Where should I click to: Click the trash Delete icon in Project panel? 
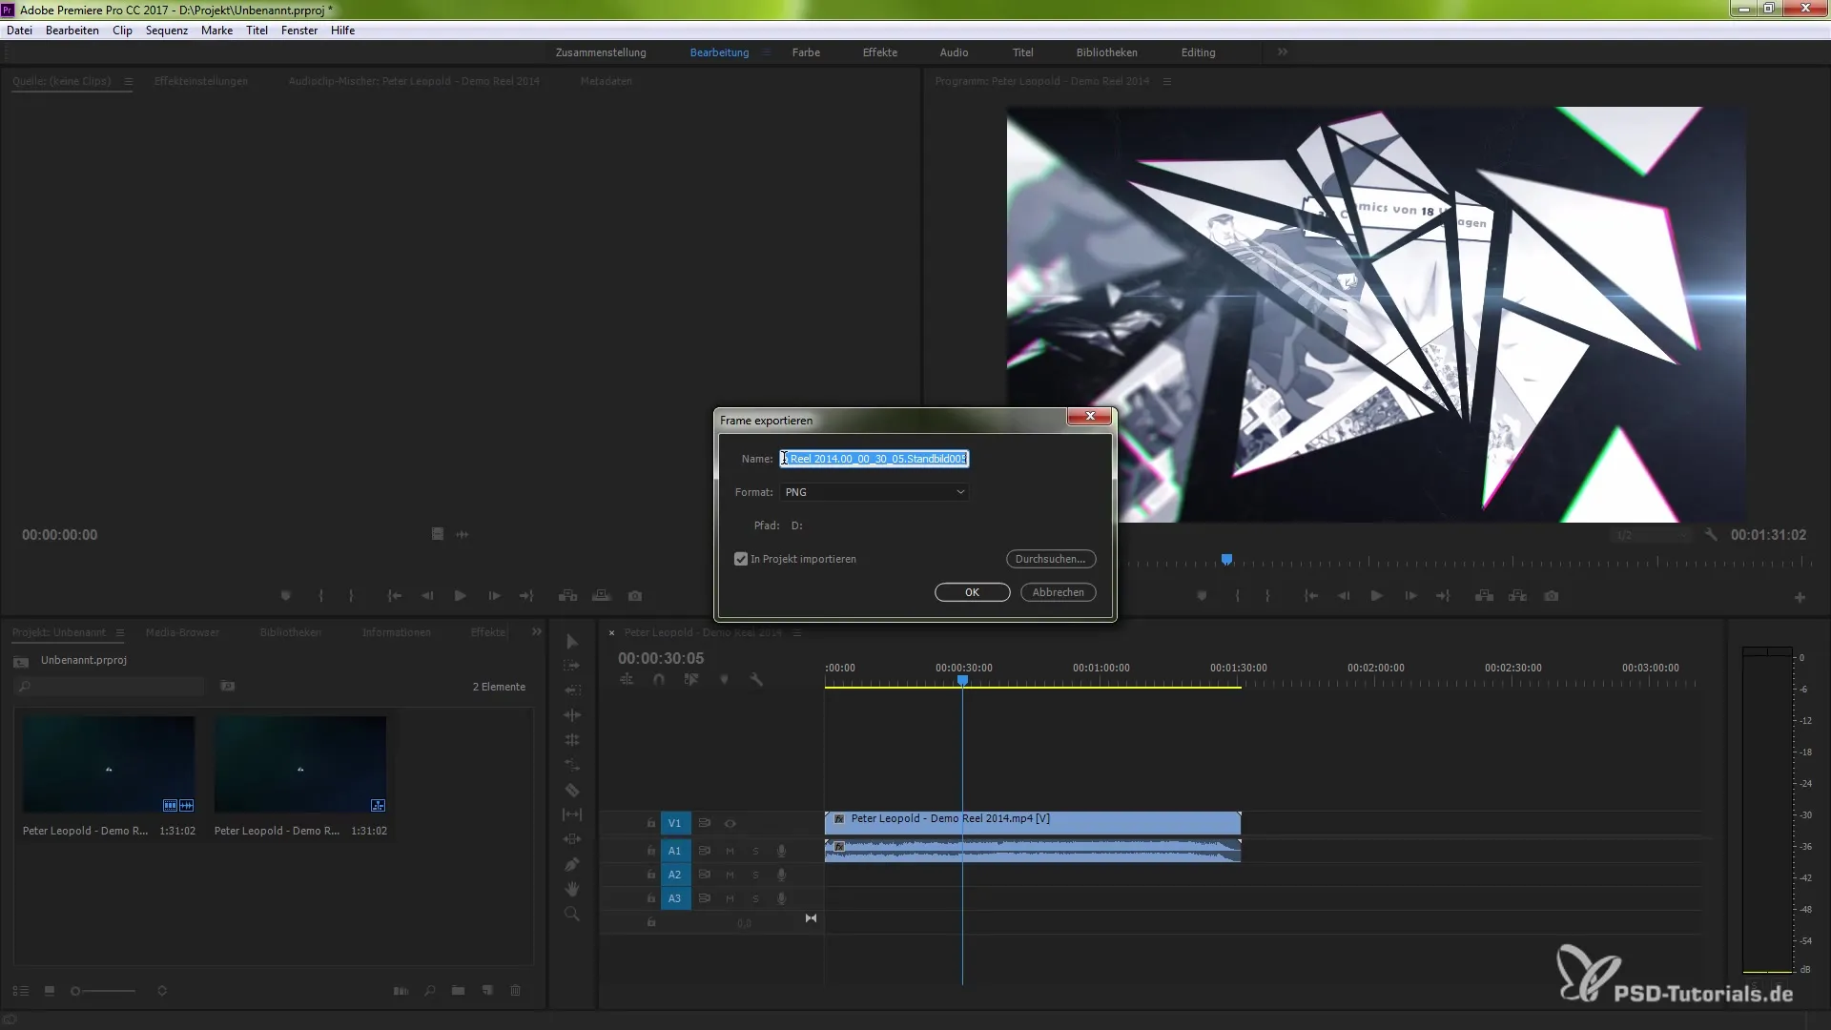pos(516,991)
